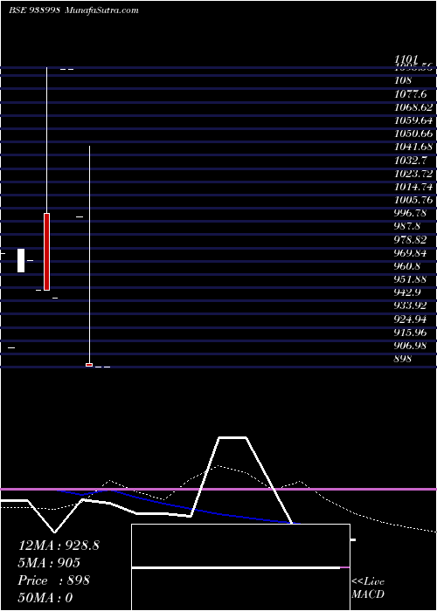This screenshot has width=437, height=611.
Task: Click the 1059.64 price axis label
Action: pos(413,120)
